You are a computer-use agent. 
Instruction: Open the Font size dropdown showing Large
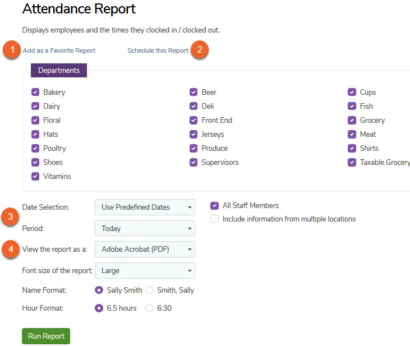pyautogui.click(x=145, y=270)
